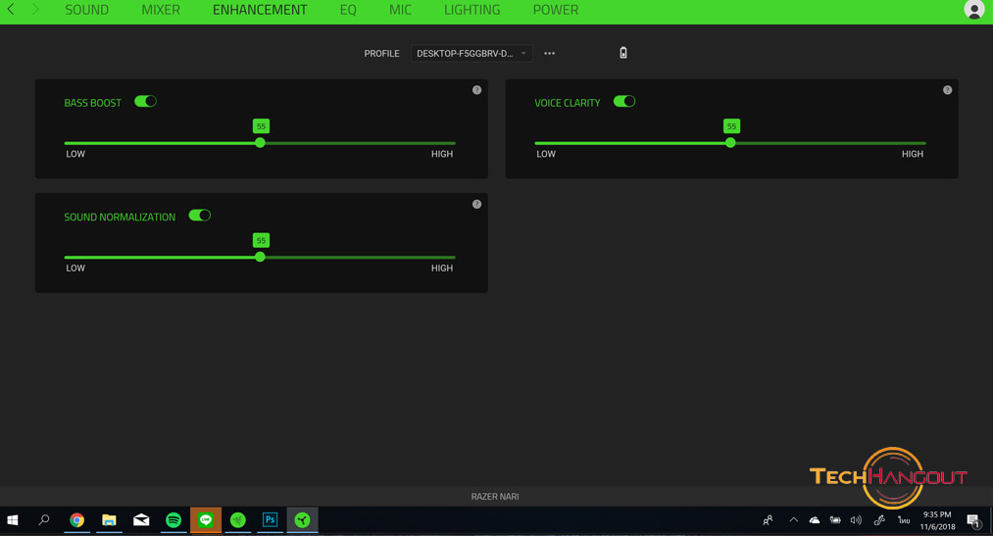Click HIGH end of Sound Normalization slider
This screenshot has height=536, width=993.
click(442, 268)
